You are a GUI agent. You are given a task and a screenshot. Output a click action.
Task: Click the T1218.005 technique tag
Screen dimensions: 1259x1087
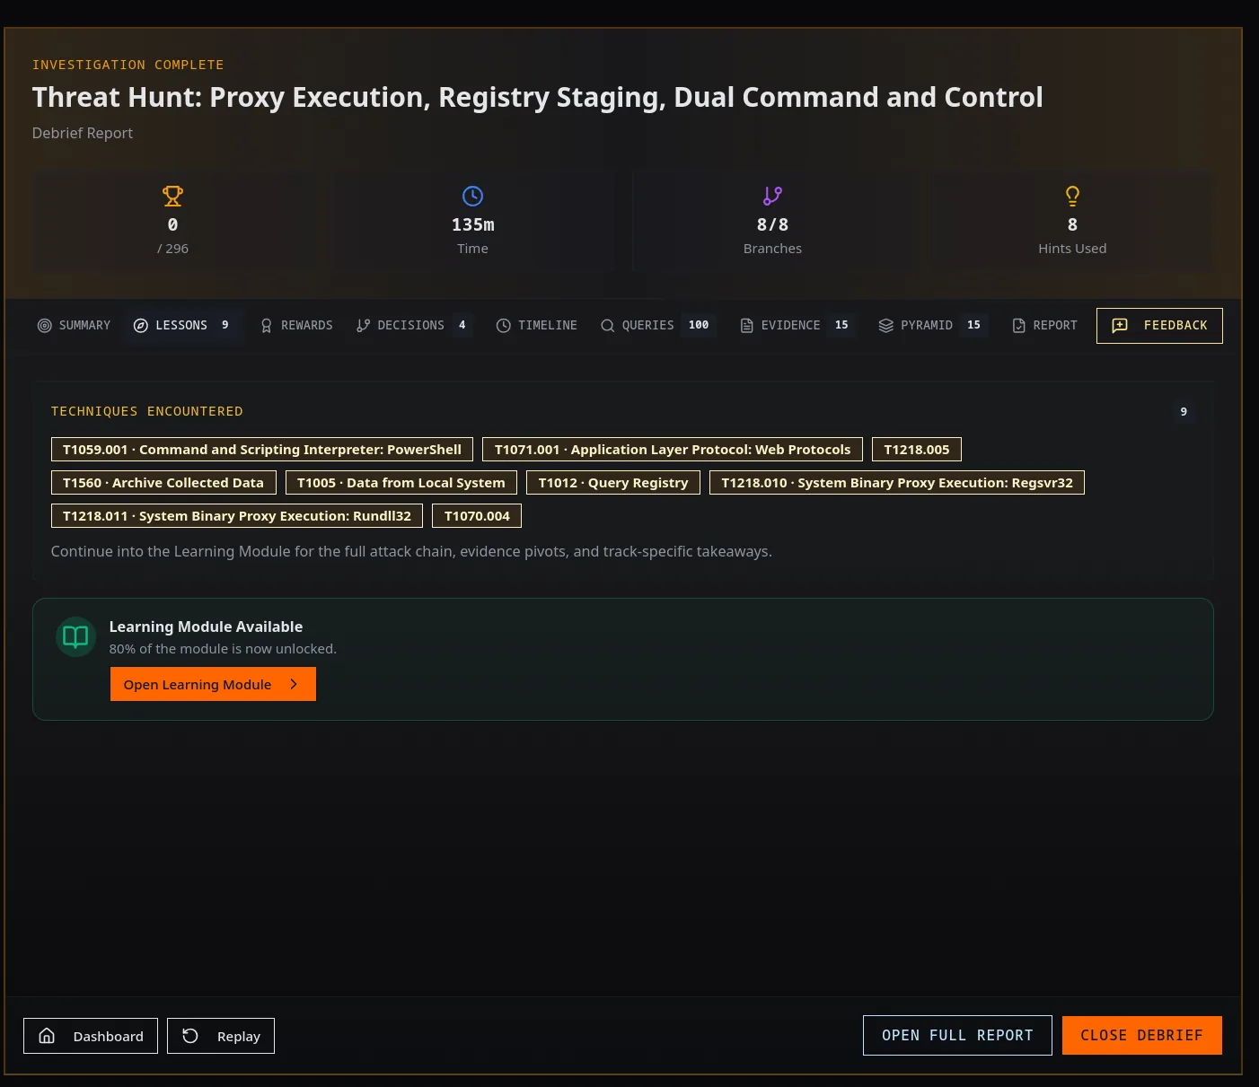pyautogui.click(x=917, y=450)
